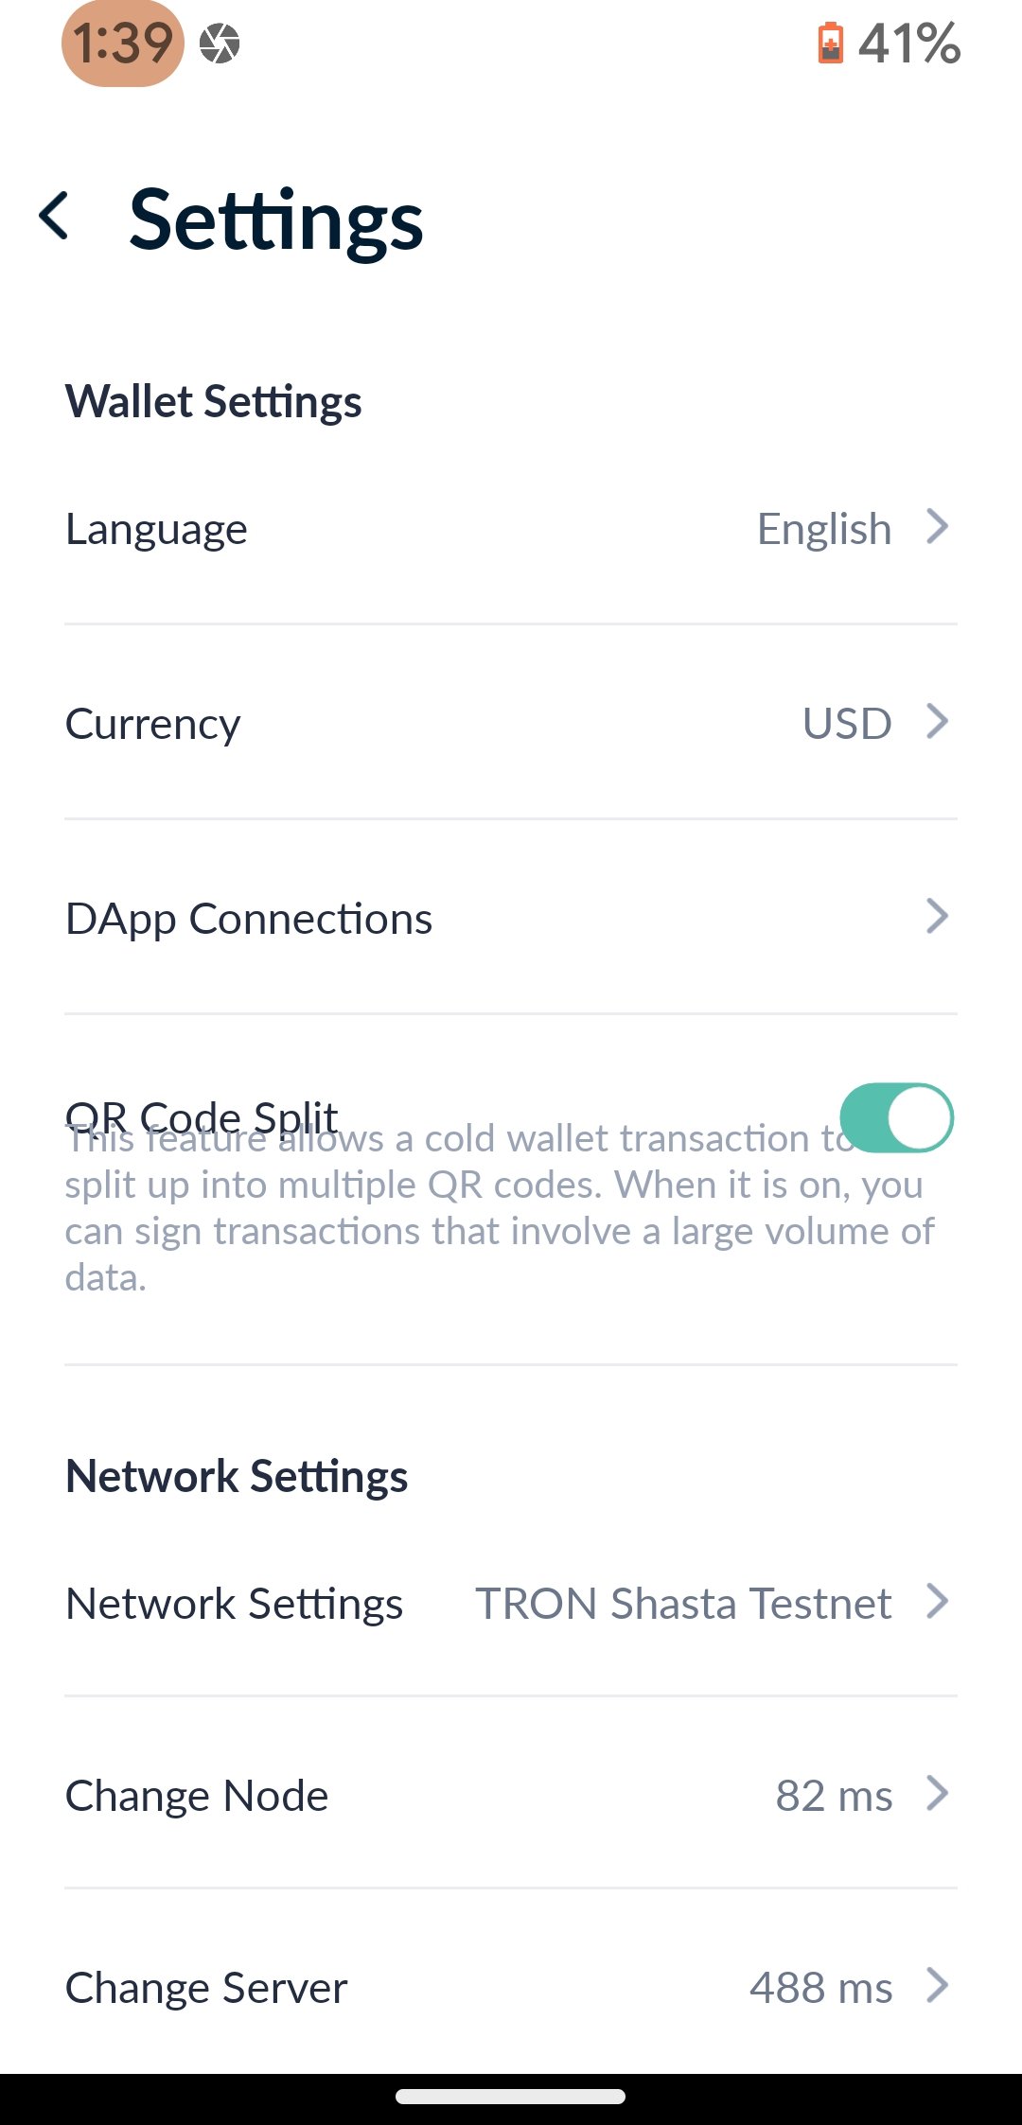Toggle the QR Code Split switch
Screen dimensions: 1022x2125
click(x=896, y=1117)
